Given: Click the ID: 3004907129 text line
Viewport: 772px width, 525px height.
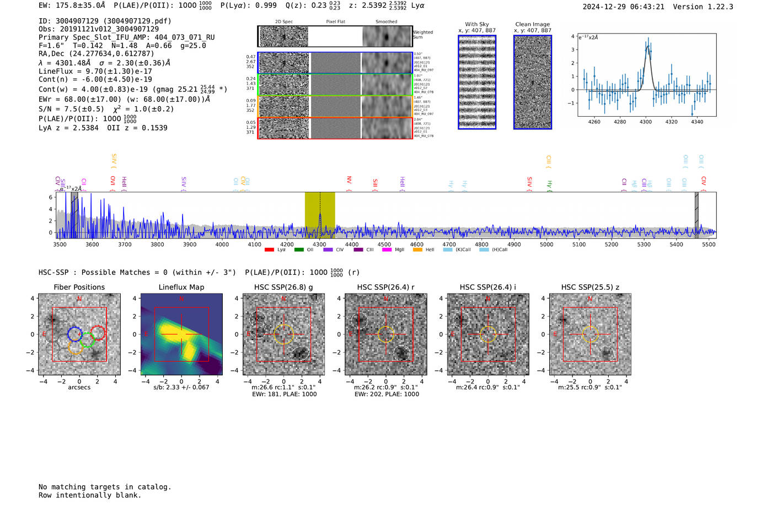Looking at the screenshot, I should 105,21.
